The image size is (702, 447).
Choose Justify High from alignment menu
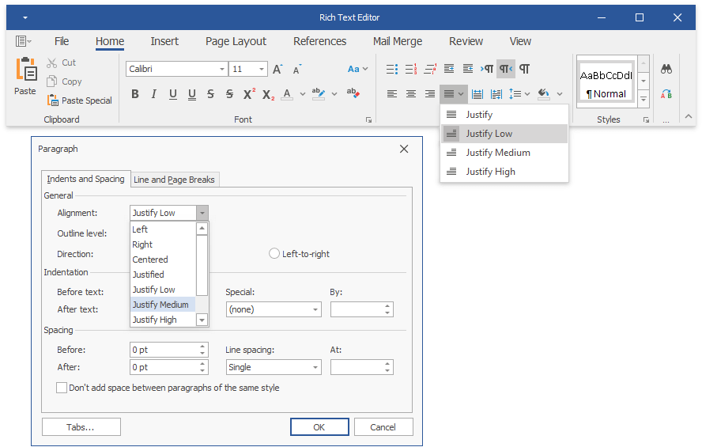490,172
